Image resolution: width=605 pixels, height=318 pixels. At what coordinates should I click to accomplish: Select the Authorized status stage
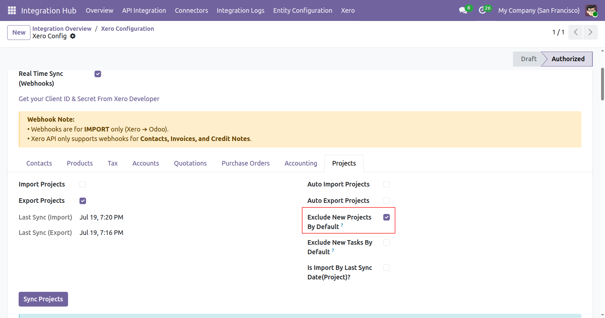click(x=568, y=59)
